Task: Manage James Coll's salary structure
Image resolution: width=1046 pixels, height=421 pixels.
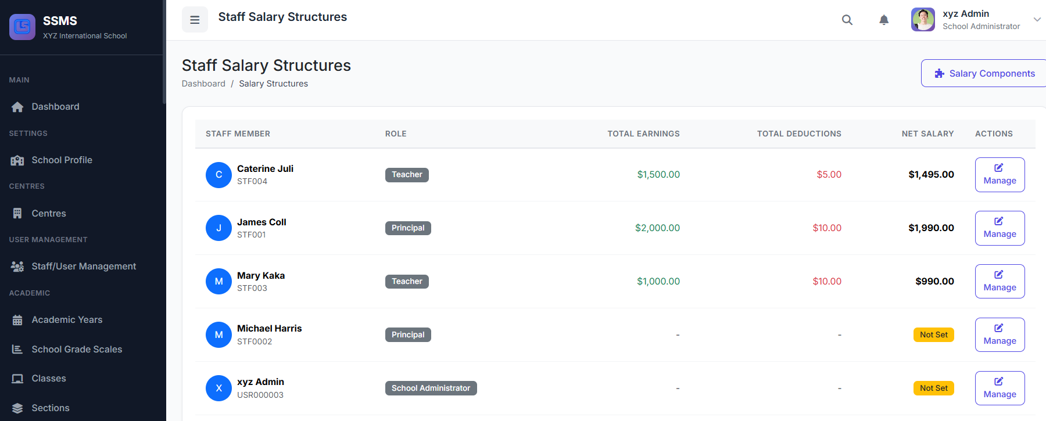Action: tap(1000, 228)
